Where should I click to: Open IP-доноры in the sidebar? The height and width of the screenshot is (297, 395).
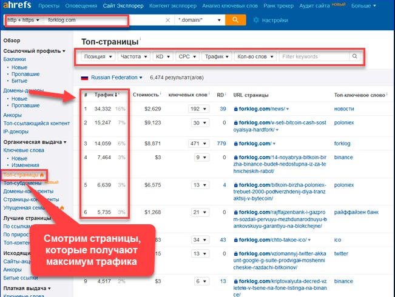coord(16,132)
